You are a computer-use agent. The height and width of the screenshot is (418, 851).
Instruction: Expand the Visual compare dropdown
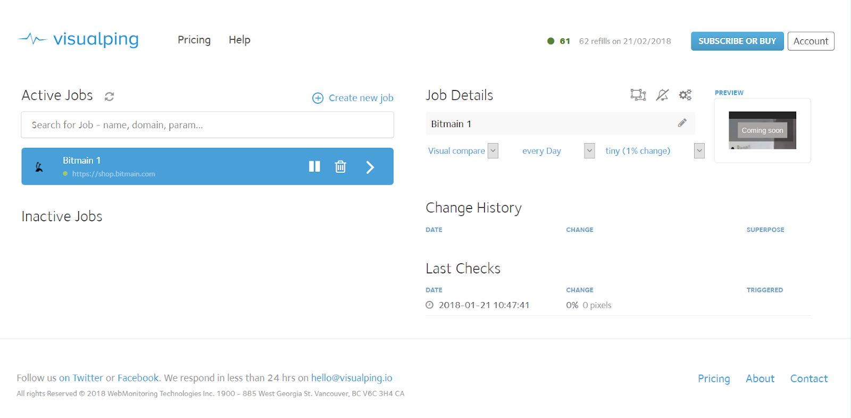493,151
